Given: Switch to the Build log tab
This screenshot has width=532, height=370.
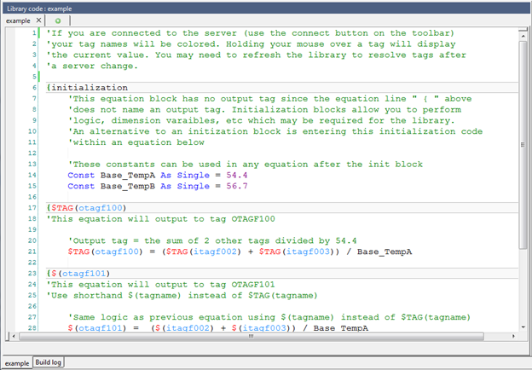Looking at the screenshot, I should tap(49, 362).
